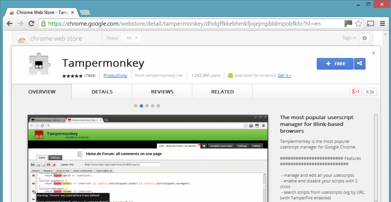Click the Google +1 button
Viewport: 391px width, 202px height.
355,92
